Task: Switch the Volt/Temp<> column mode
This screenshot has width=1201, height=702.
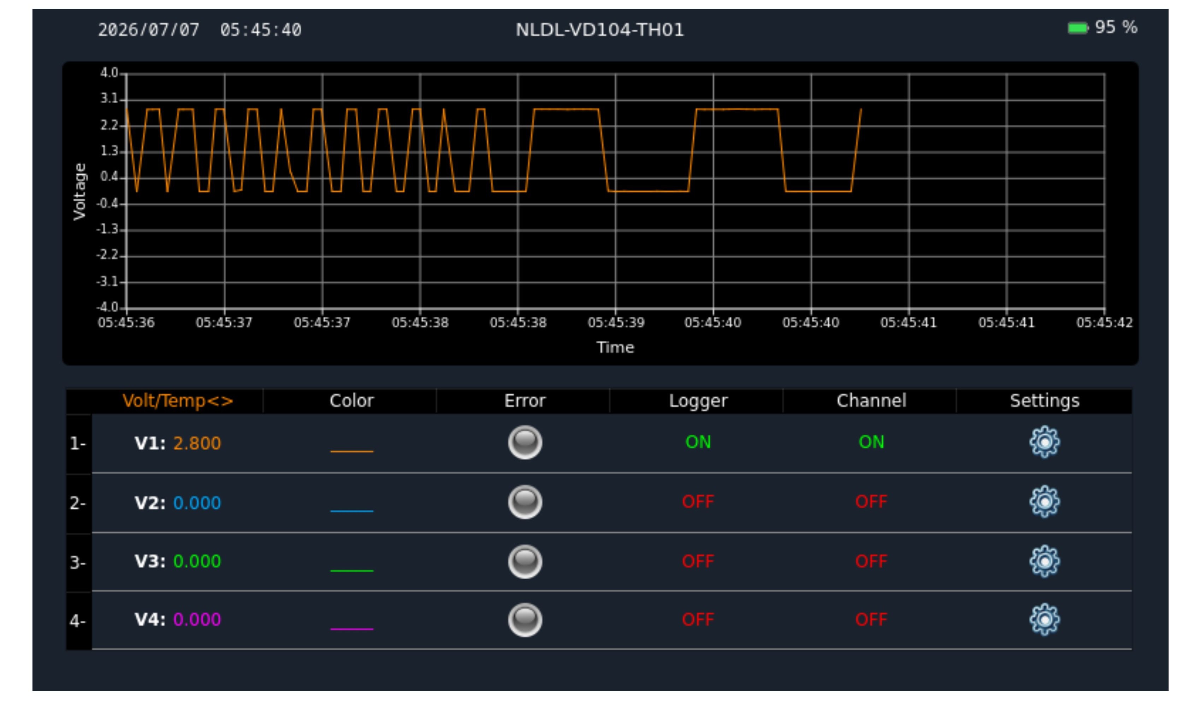Action: point(178,401)
